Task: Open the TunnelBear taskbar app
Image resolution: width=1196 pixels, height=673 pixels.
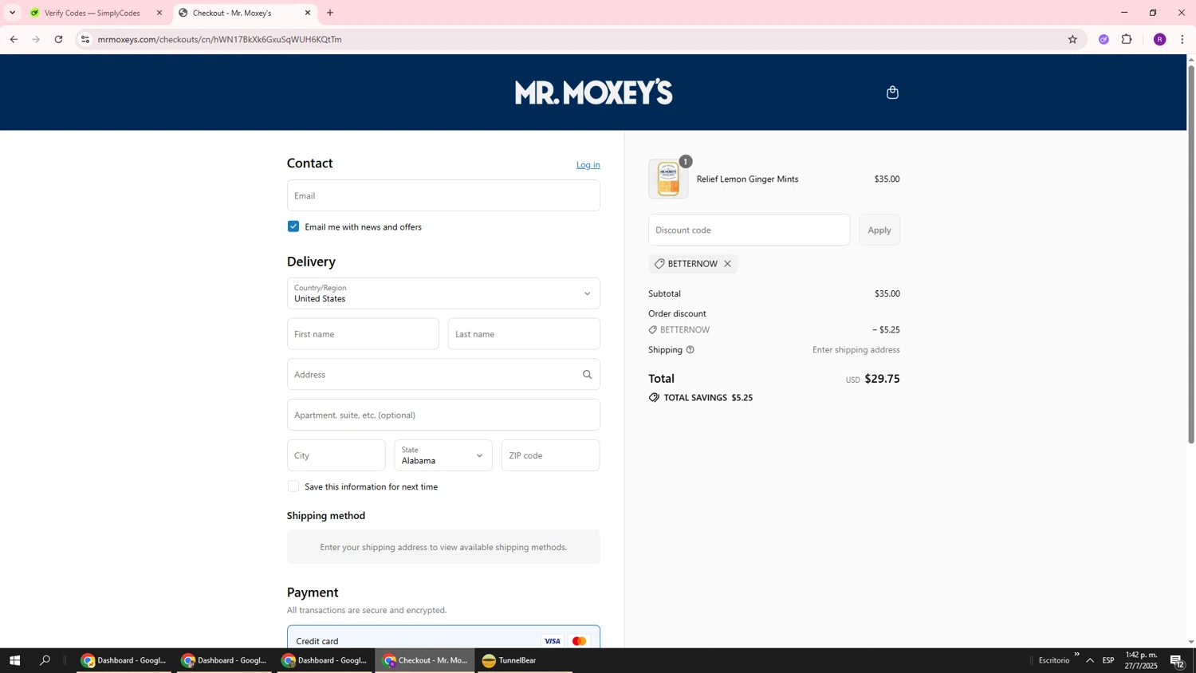Action: [x=524, y=660]
